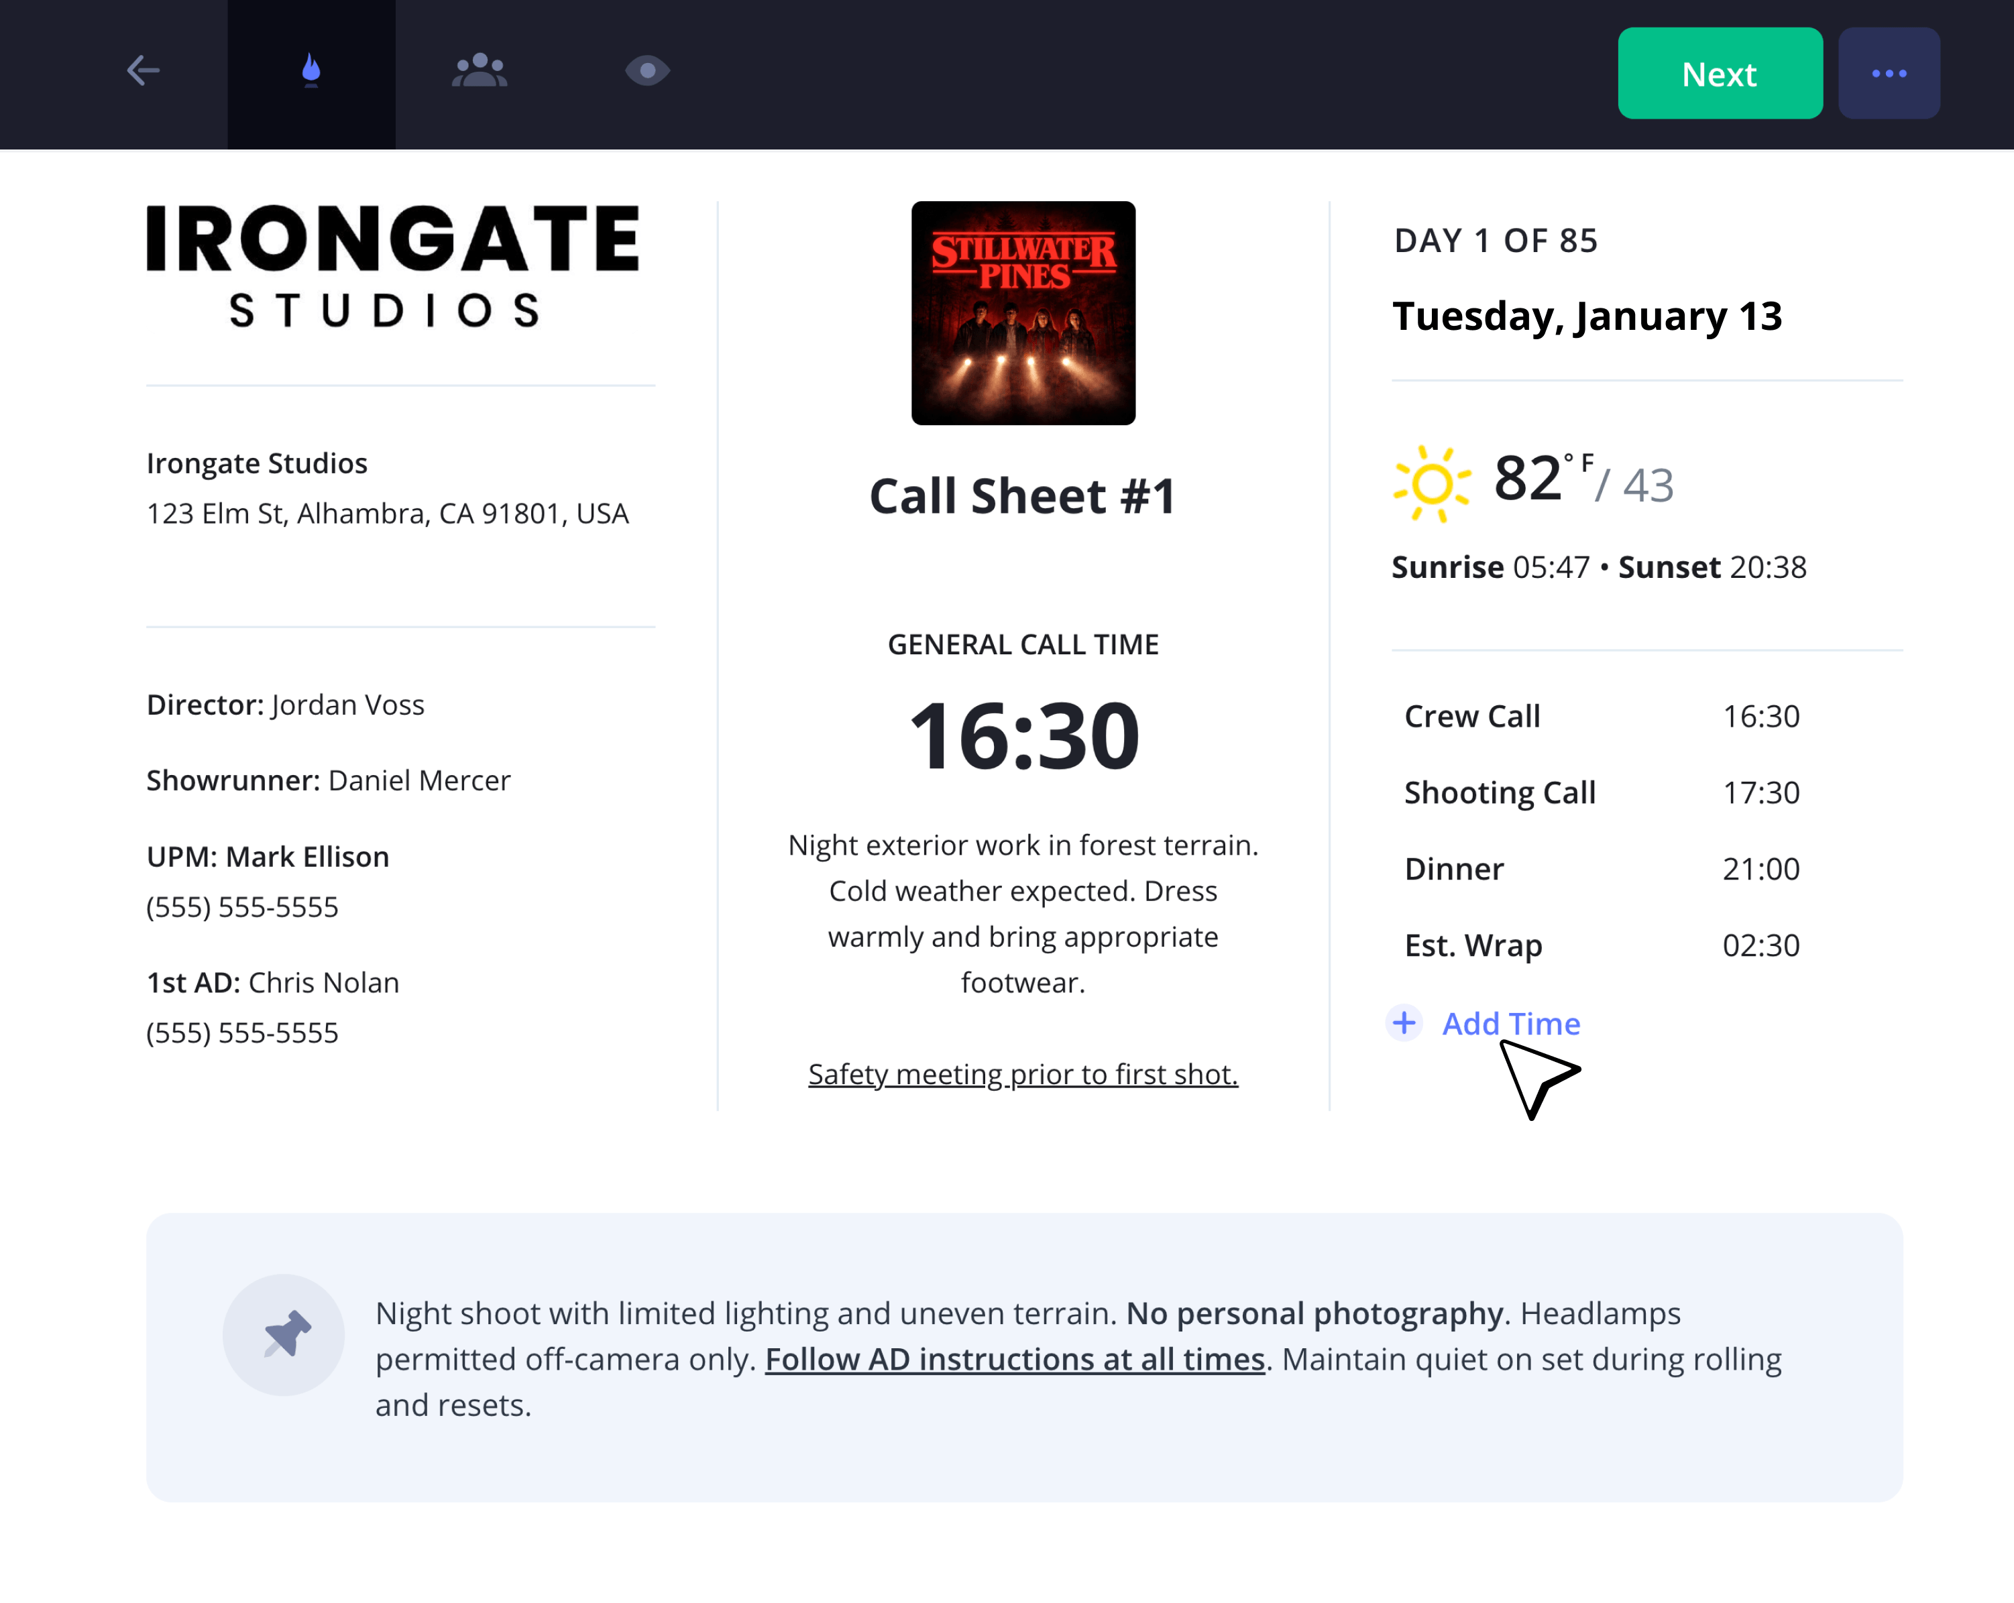Click the phone number under 1st AD Chris Nolan
Image resolution: width=2014 pixels, height=1603 pixels.
click(242, 1034)
